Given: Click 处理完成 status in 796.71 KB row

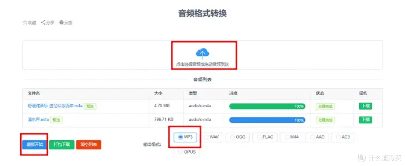Looking at the screenshot, I should pyautogui.click(x=325, y=120).
